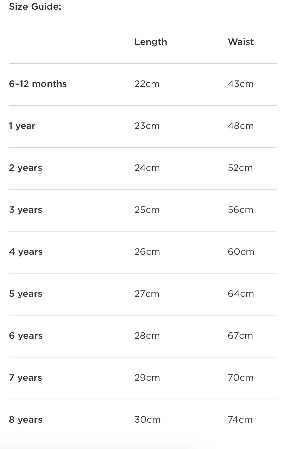Select the 8 years size label
Screen dimensions: 290x449
coord(26,420)
